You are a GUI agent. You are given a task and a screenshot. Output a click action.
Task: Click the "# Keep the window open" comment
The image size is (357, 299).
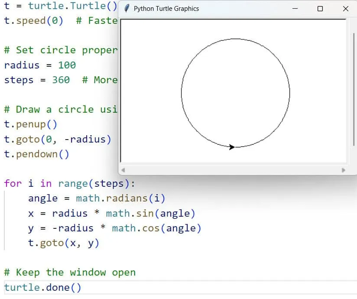pyautogui.click(x=70, y=273)
